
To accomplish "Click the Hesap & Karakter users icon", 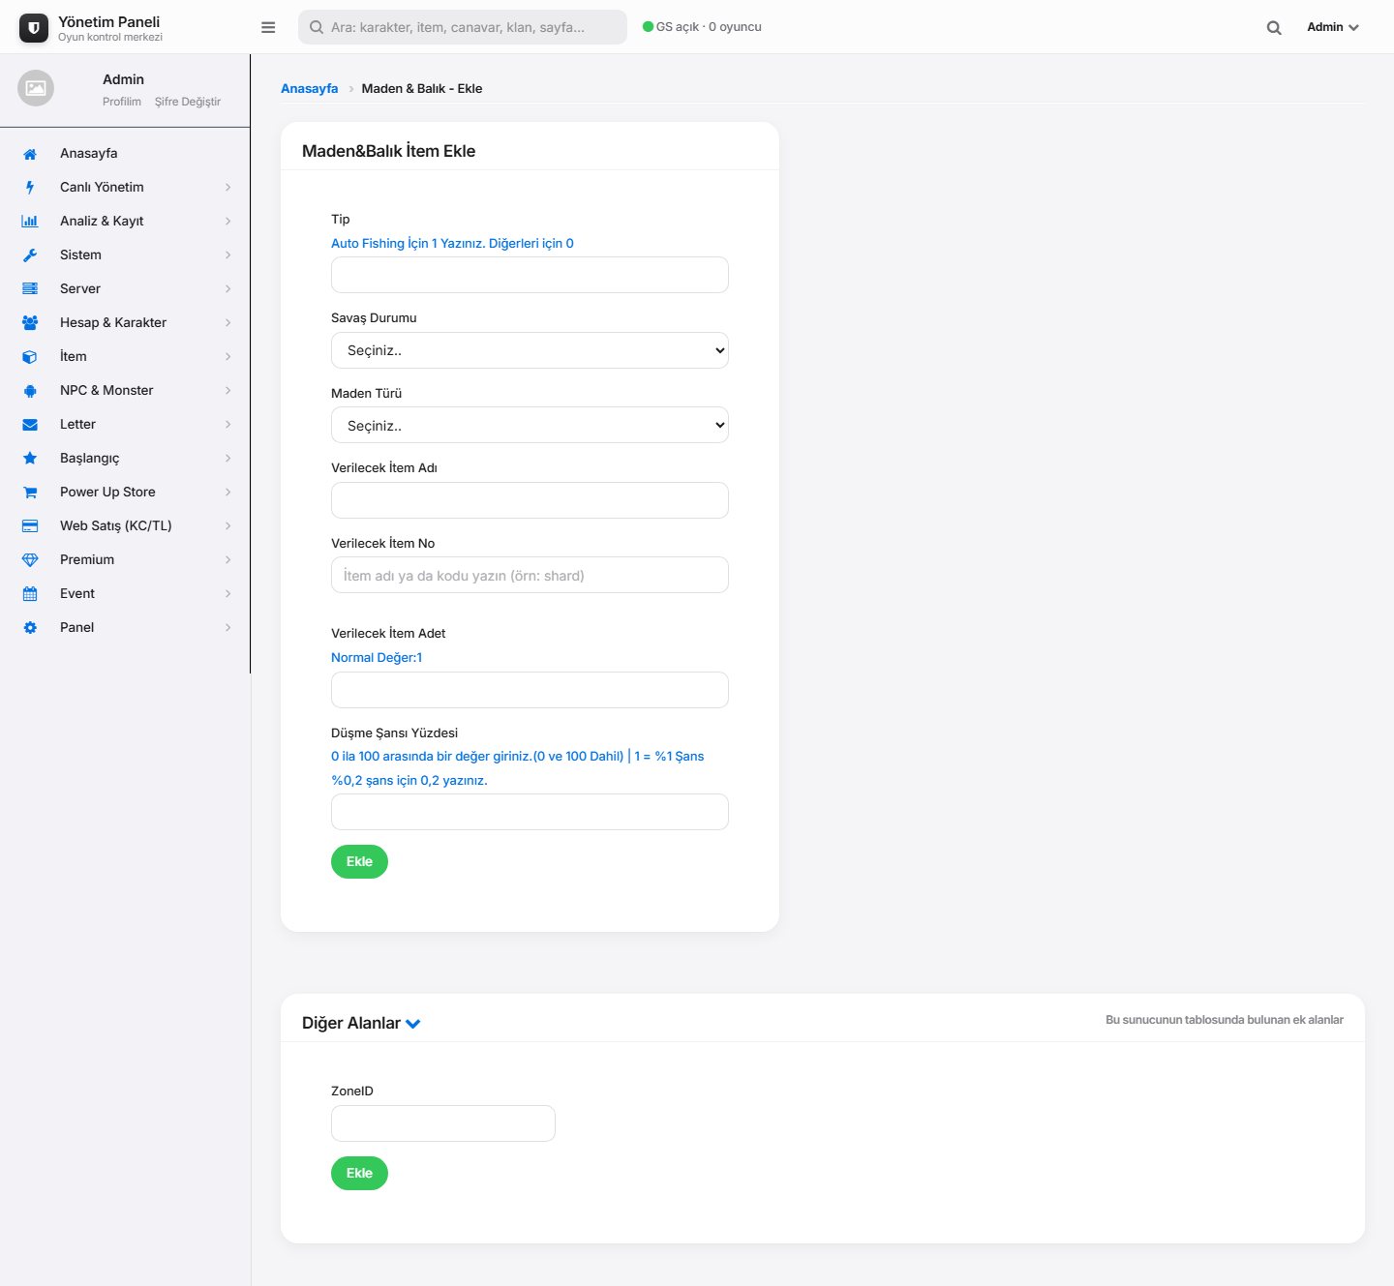I will pos(30,323).
